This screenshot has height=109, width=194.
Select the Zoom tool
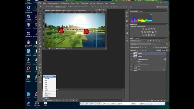pos(40,71)
